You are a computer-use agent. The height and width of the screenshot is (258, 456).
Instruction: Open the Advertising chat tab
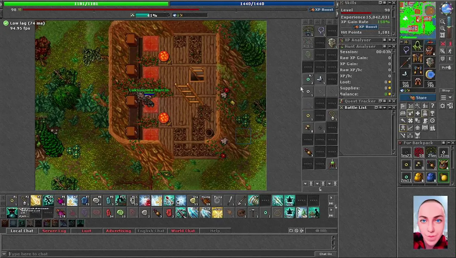(118, 231)
